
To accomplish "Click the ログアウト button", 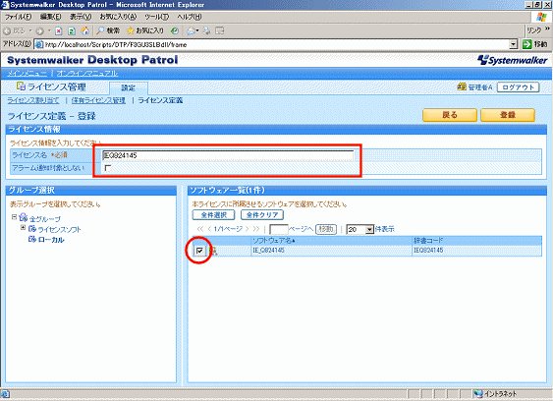I will click(x=518, y=87).
